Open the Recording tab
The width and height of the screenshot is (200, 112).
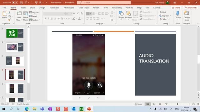[117, 7]
